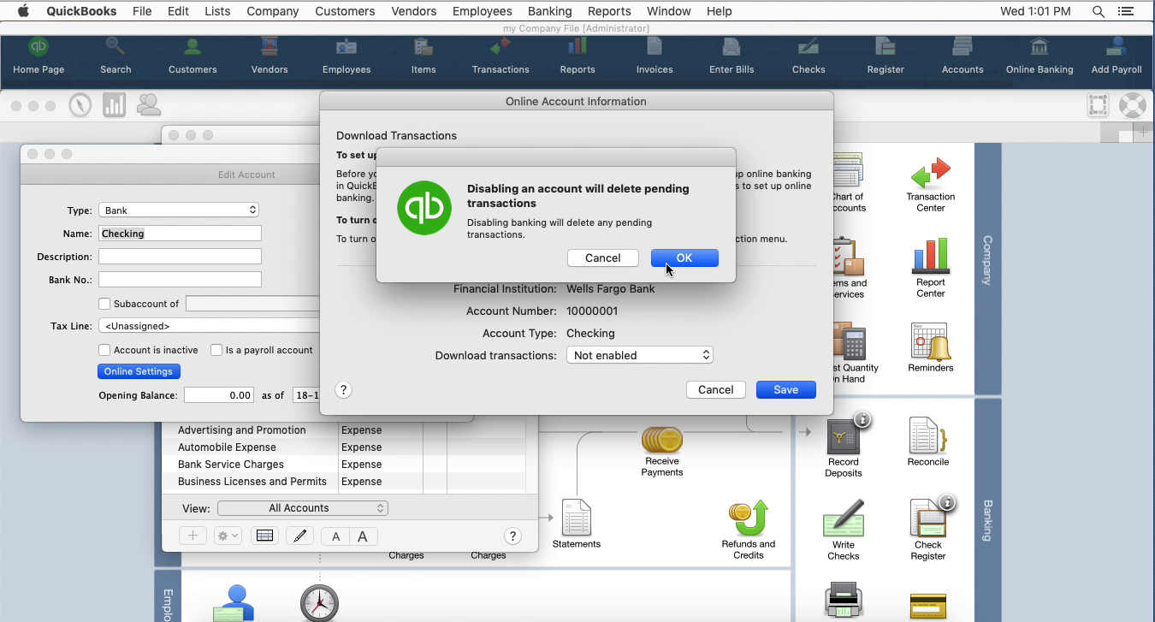Open Customers center icon in toolbar
Viewport: 1155px width, 622px height.
pos(192,56)
